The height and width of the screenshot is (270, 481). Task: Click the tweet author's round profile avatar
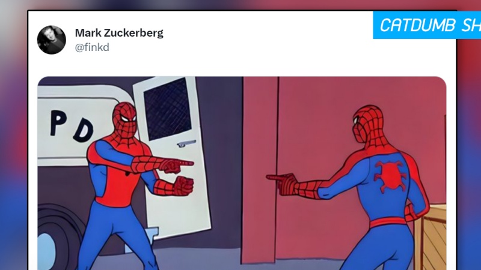[52, 40]
